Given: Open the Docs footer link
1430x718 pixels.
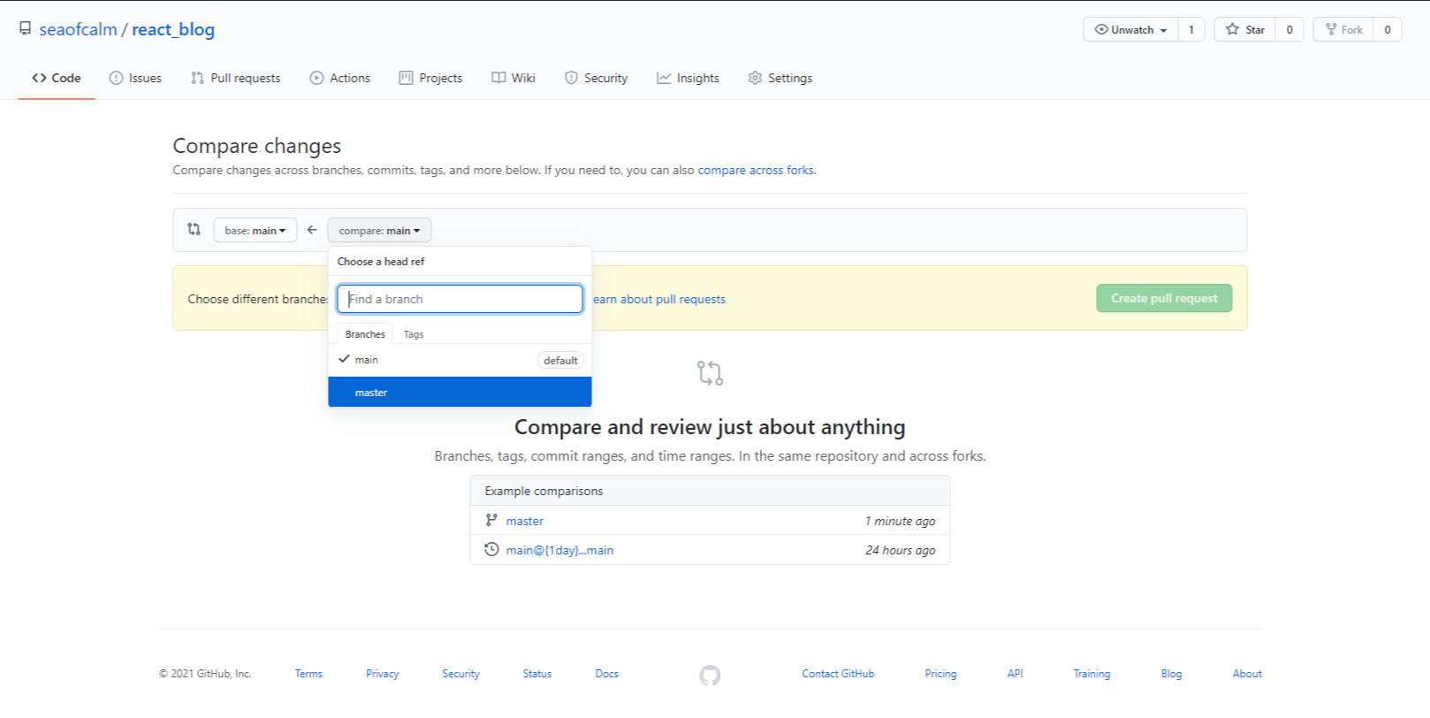Looking at the screenshot, I should click(x=606, y=674).
